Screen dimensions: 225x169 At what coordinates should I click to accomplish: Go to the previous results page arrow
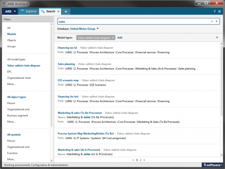(133, 160)
